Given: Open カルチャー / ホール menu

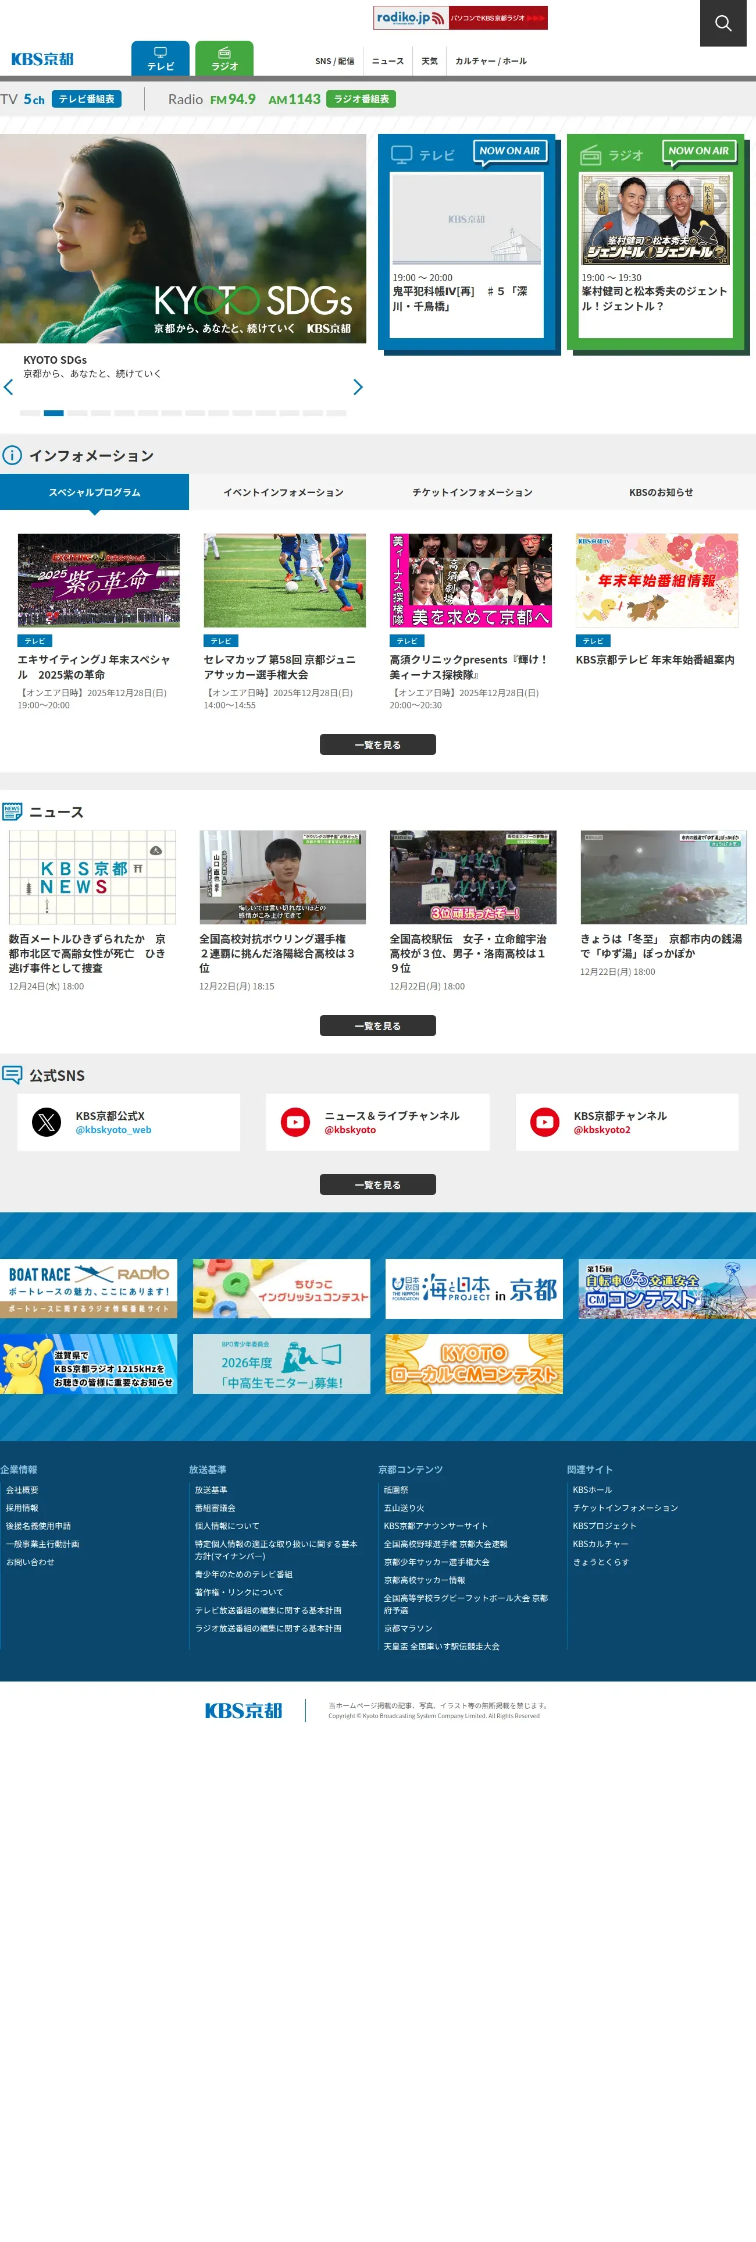Looking at the screenshot, I should (491, 61).
